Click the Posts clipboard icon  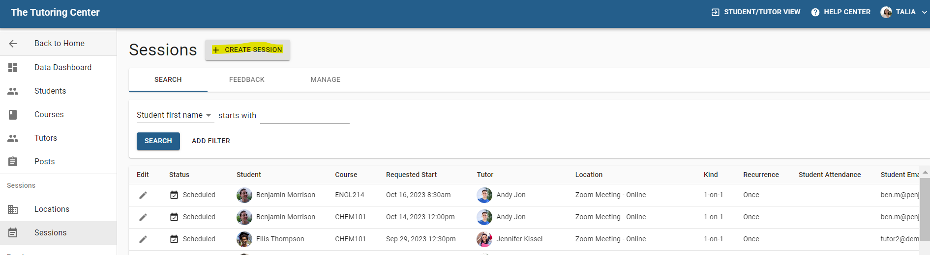[x=13, y=162]
